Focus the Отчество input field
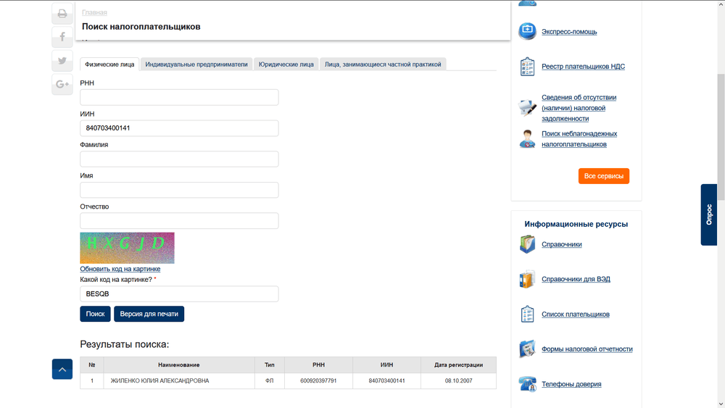The width and height of the screenshot is (725, 408). [x=179, y=221]
